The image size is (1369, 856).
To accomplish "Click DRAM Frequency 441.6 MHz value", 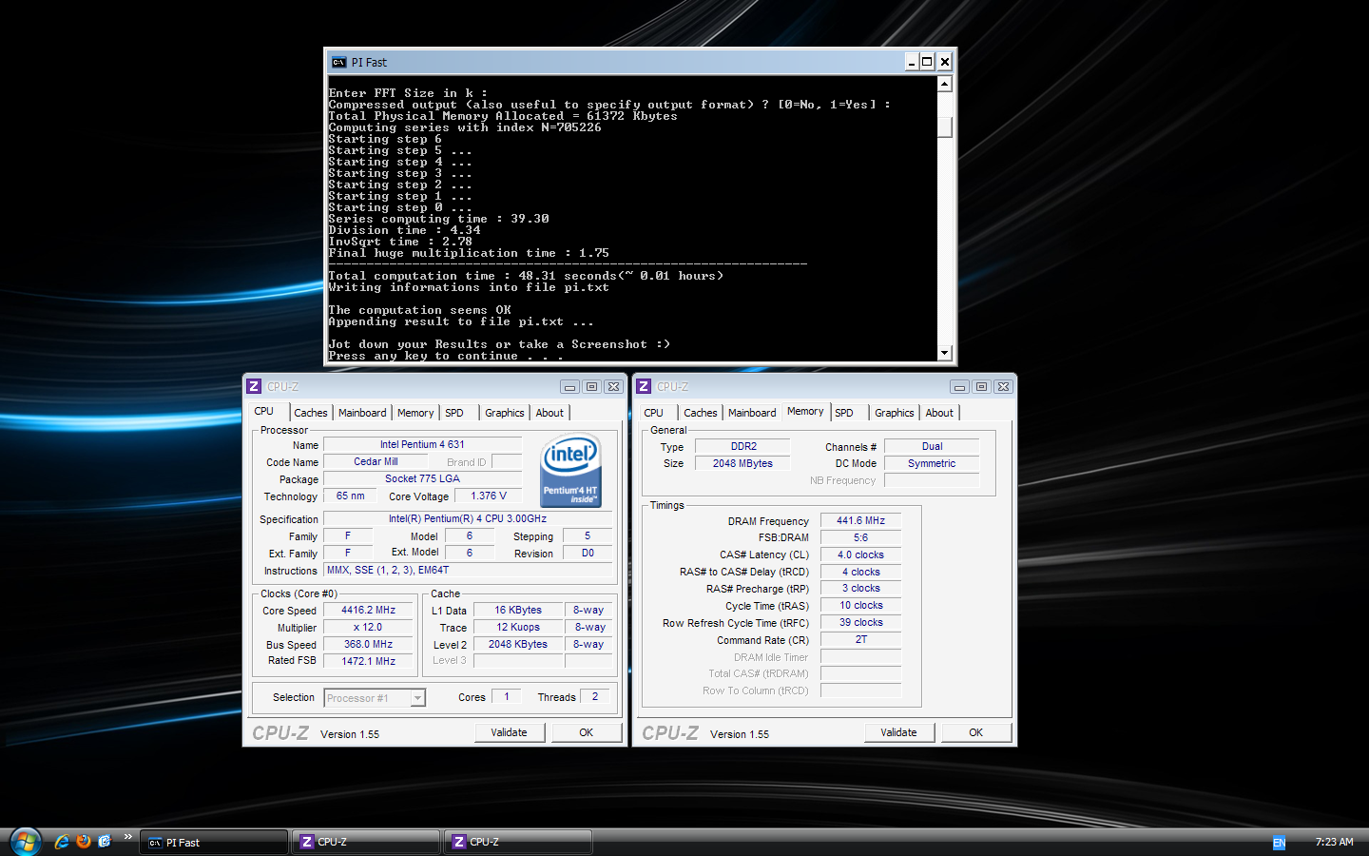I will 860,521.
